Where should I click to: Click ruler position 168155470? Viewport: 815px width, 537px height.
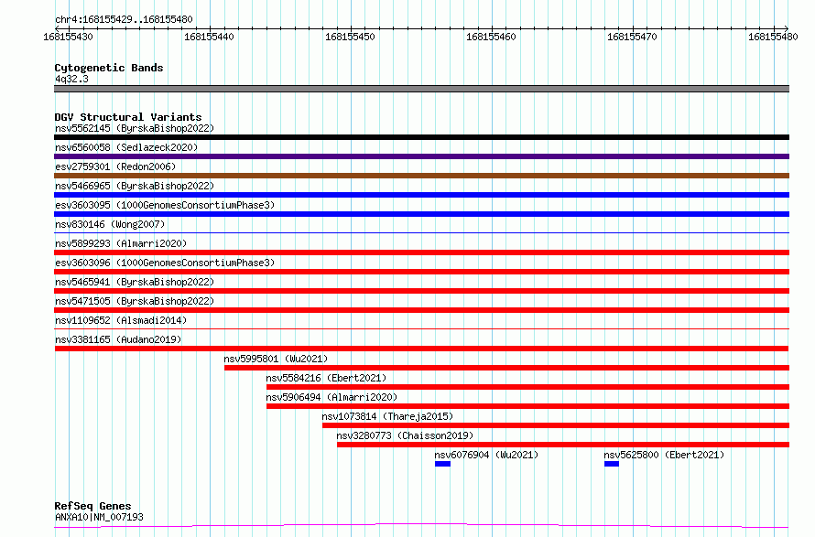(632, 37)
